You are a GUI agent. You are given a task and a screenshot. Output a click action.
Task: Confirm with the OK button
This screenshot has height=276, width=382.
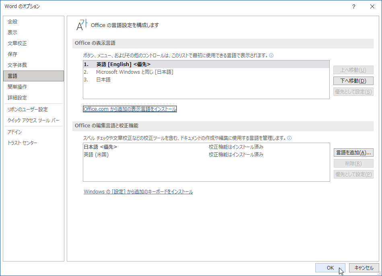[330, 268]
